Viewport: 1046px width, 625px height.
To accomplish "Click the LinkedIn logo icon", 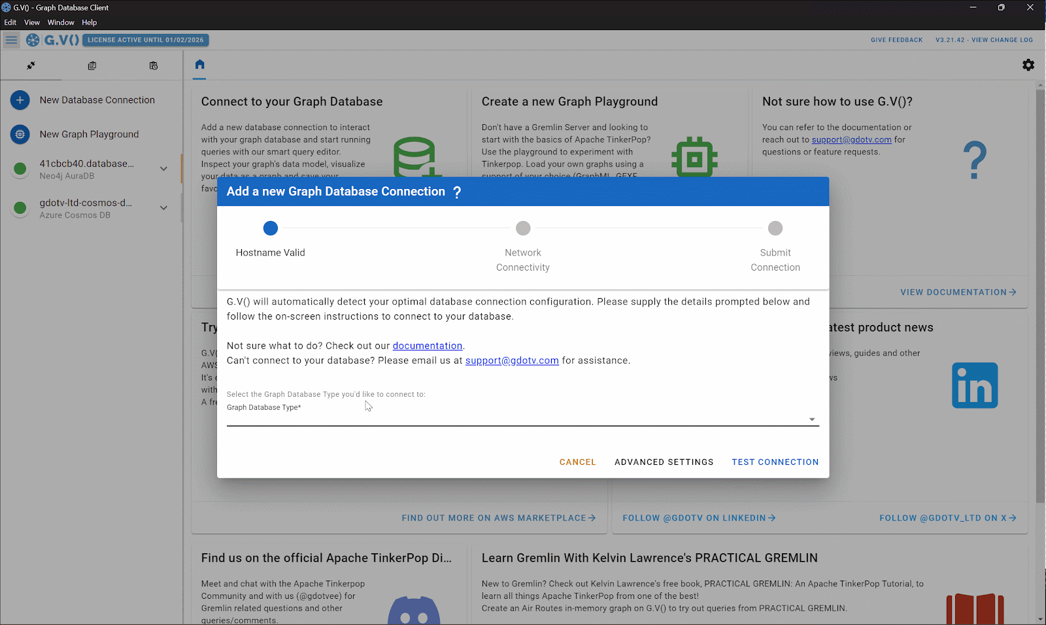I will pos(975,386).
